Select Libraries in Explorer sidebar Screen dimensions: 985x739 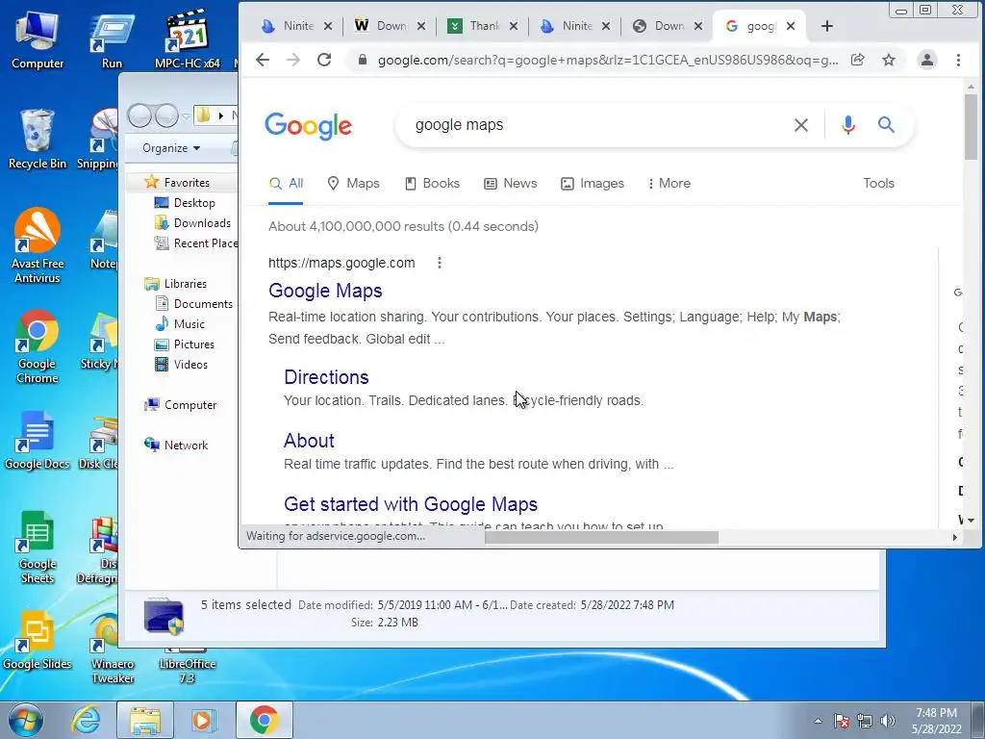pos(185,284)
